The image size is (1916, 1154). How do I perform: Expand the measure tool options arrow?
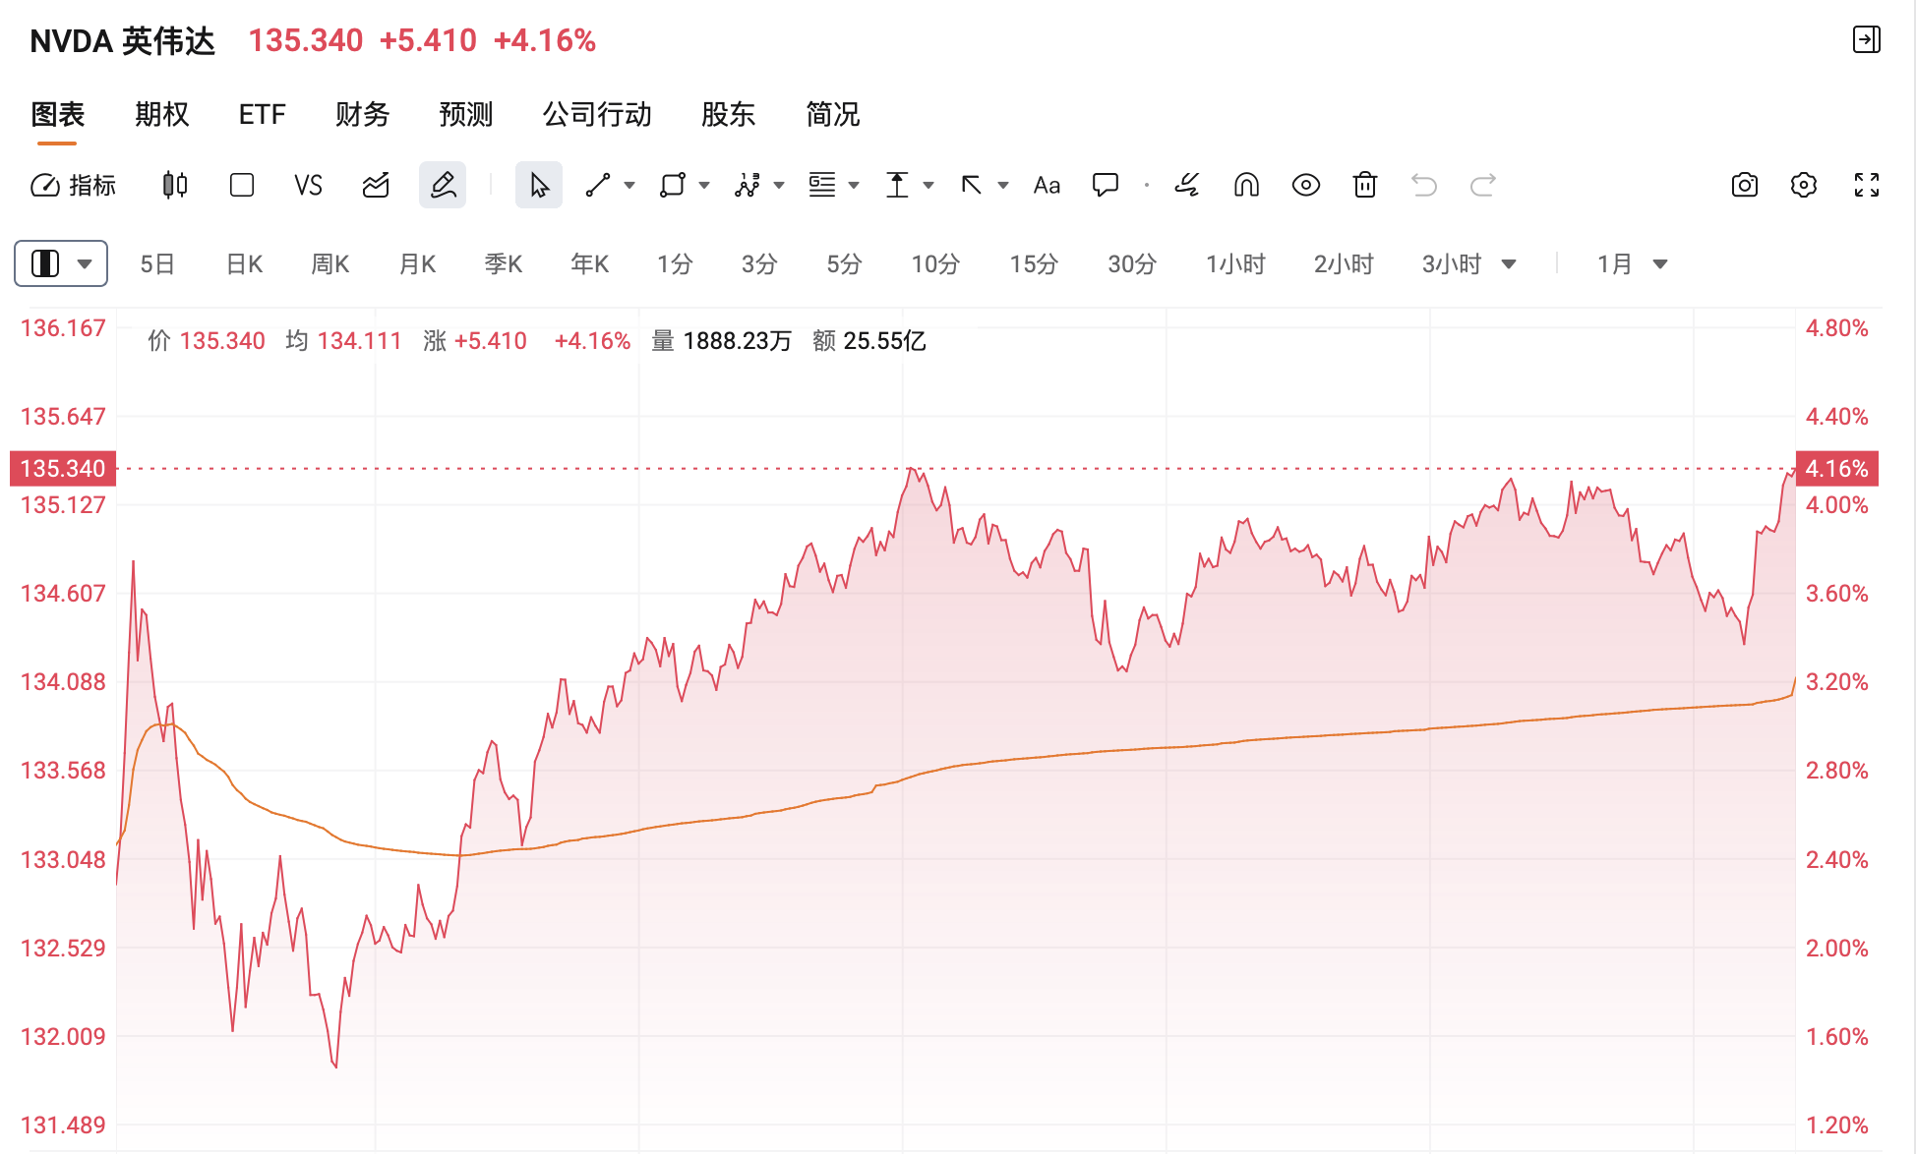(x=928, y=185)
